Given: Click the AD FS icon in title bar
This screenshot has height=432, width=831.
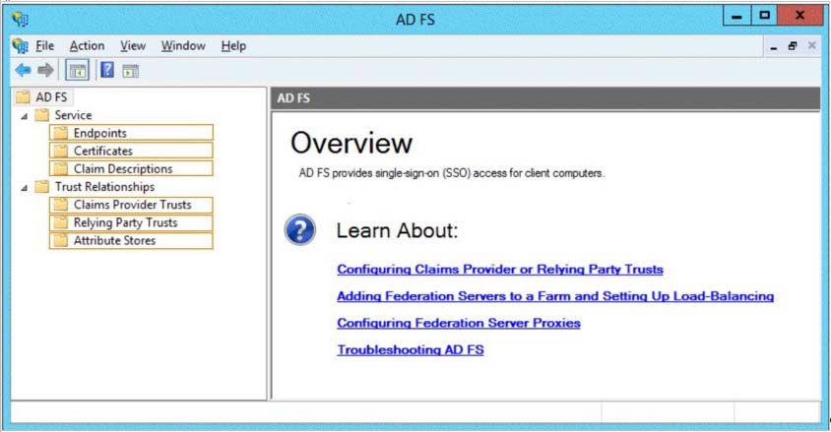Looking at the screenshot, I should 20,20.
